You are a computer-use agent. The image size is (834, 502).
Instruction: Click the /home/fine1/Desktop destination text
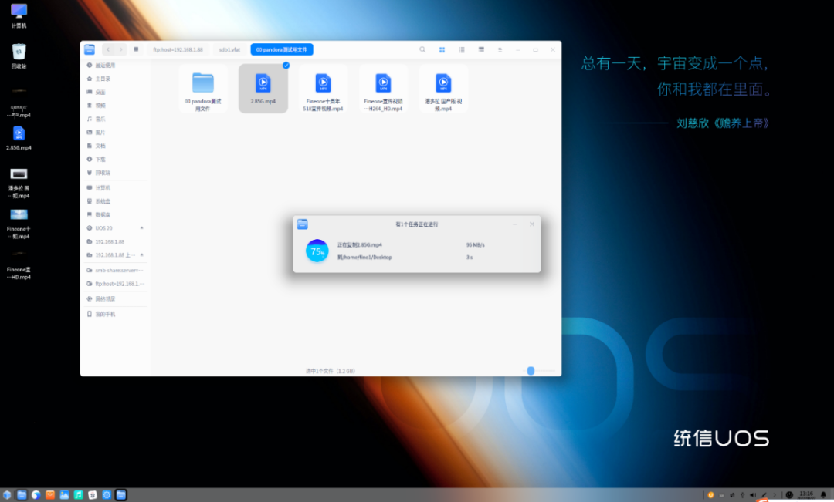point(364,257)
